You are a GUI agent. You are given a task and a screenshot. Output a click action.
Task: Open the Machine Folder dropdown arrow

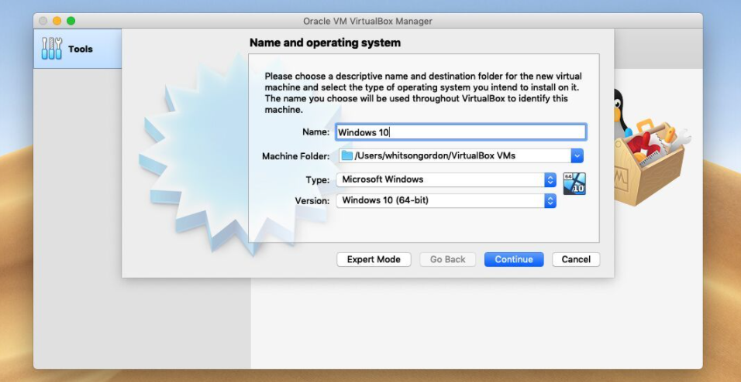(x=577, y=155)
